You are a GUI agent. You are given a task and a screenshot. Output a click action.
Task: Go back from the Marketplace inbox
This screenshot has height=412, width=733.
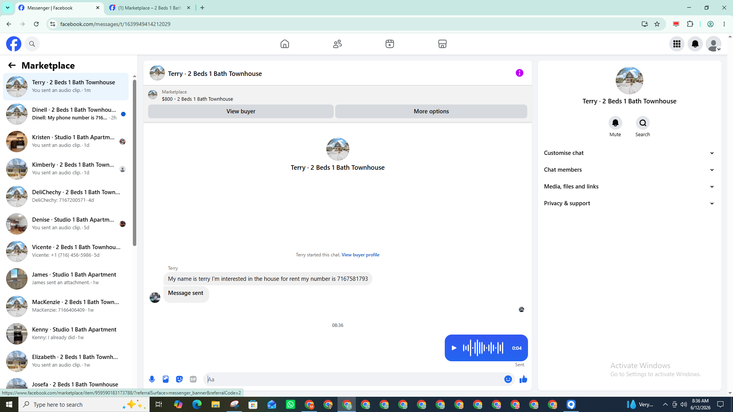click(12, 65)
